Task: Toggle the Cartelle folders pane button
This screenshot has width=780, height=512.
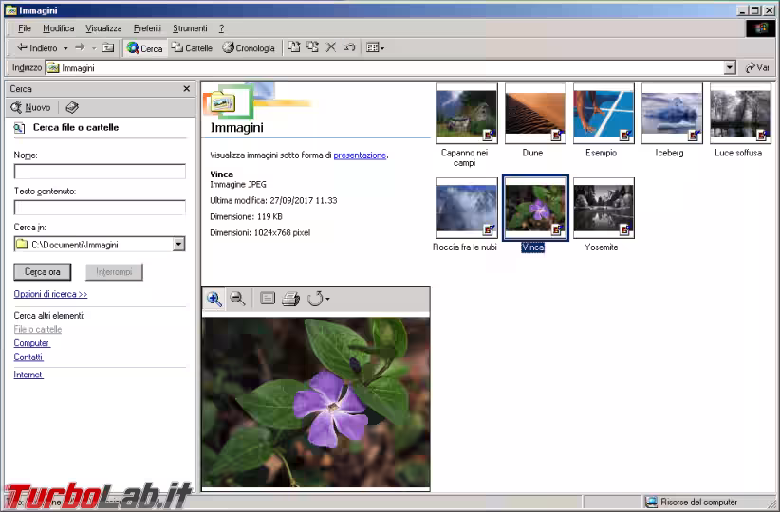Action: (x=193, y=47)
